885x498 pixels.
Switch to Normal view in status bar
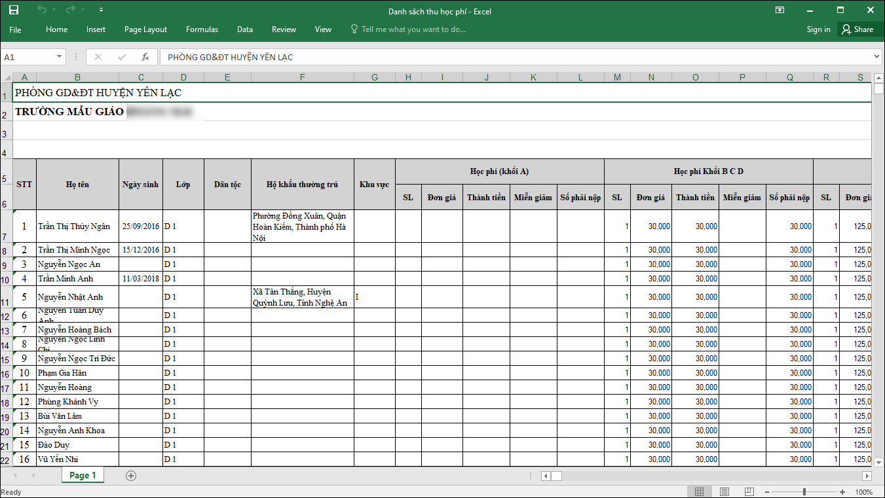(699, 491)
